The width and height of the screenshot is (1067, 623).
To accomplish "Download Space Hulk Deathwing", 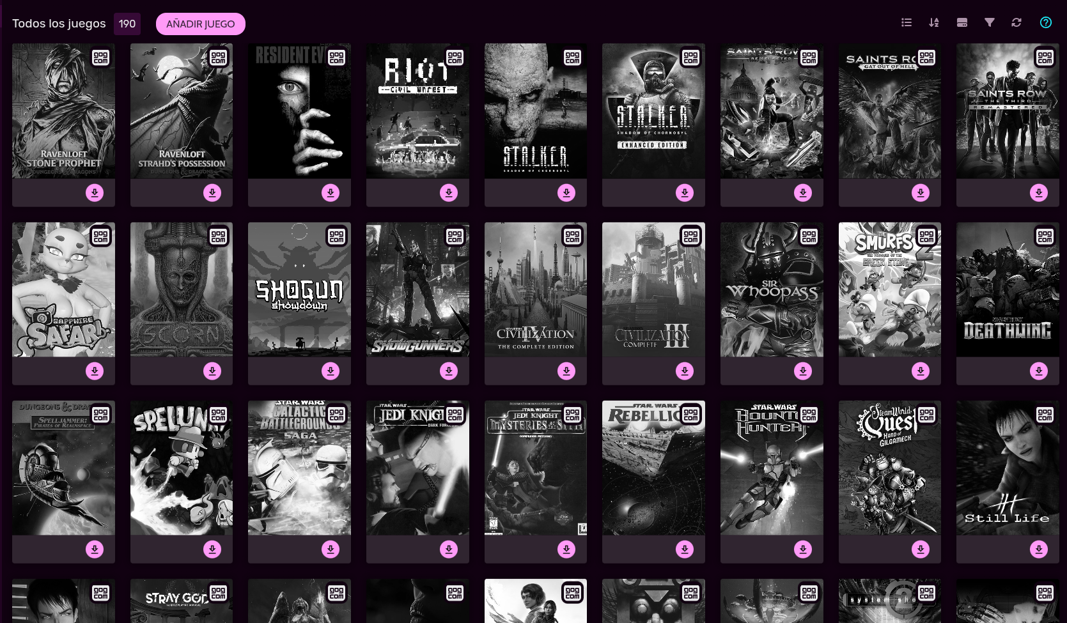I will (x=1039, y=371).
